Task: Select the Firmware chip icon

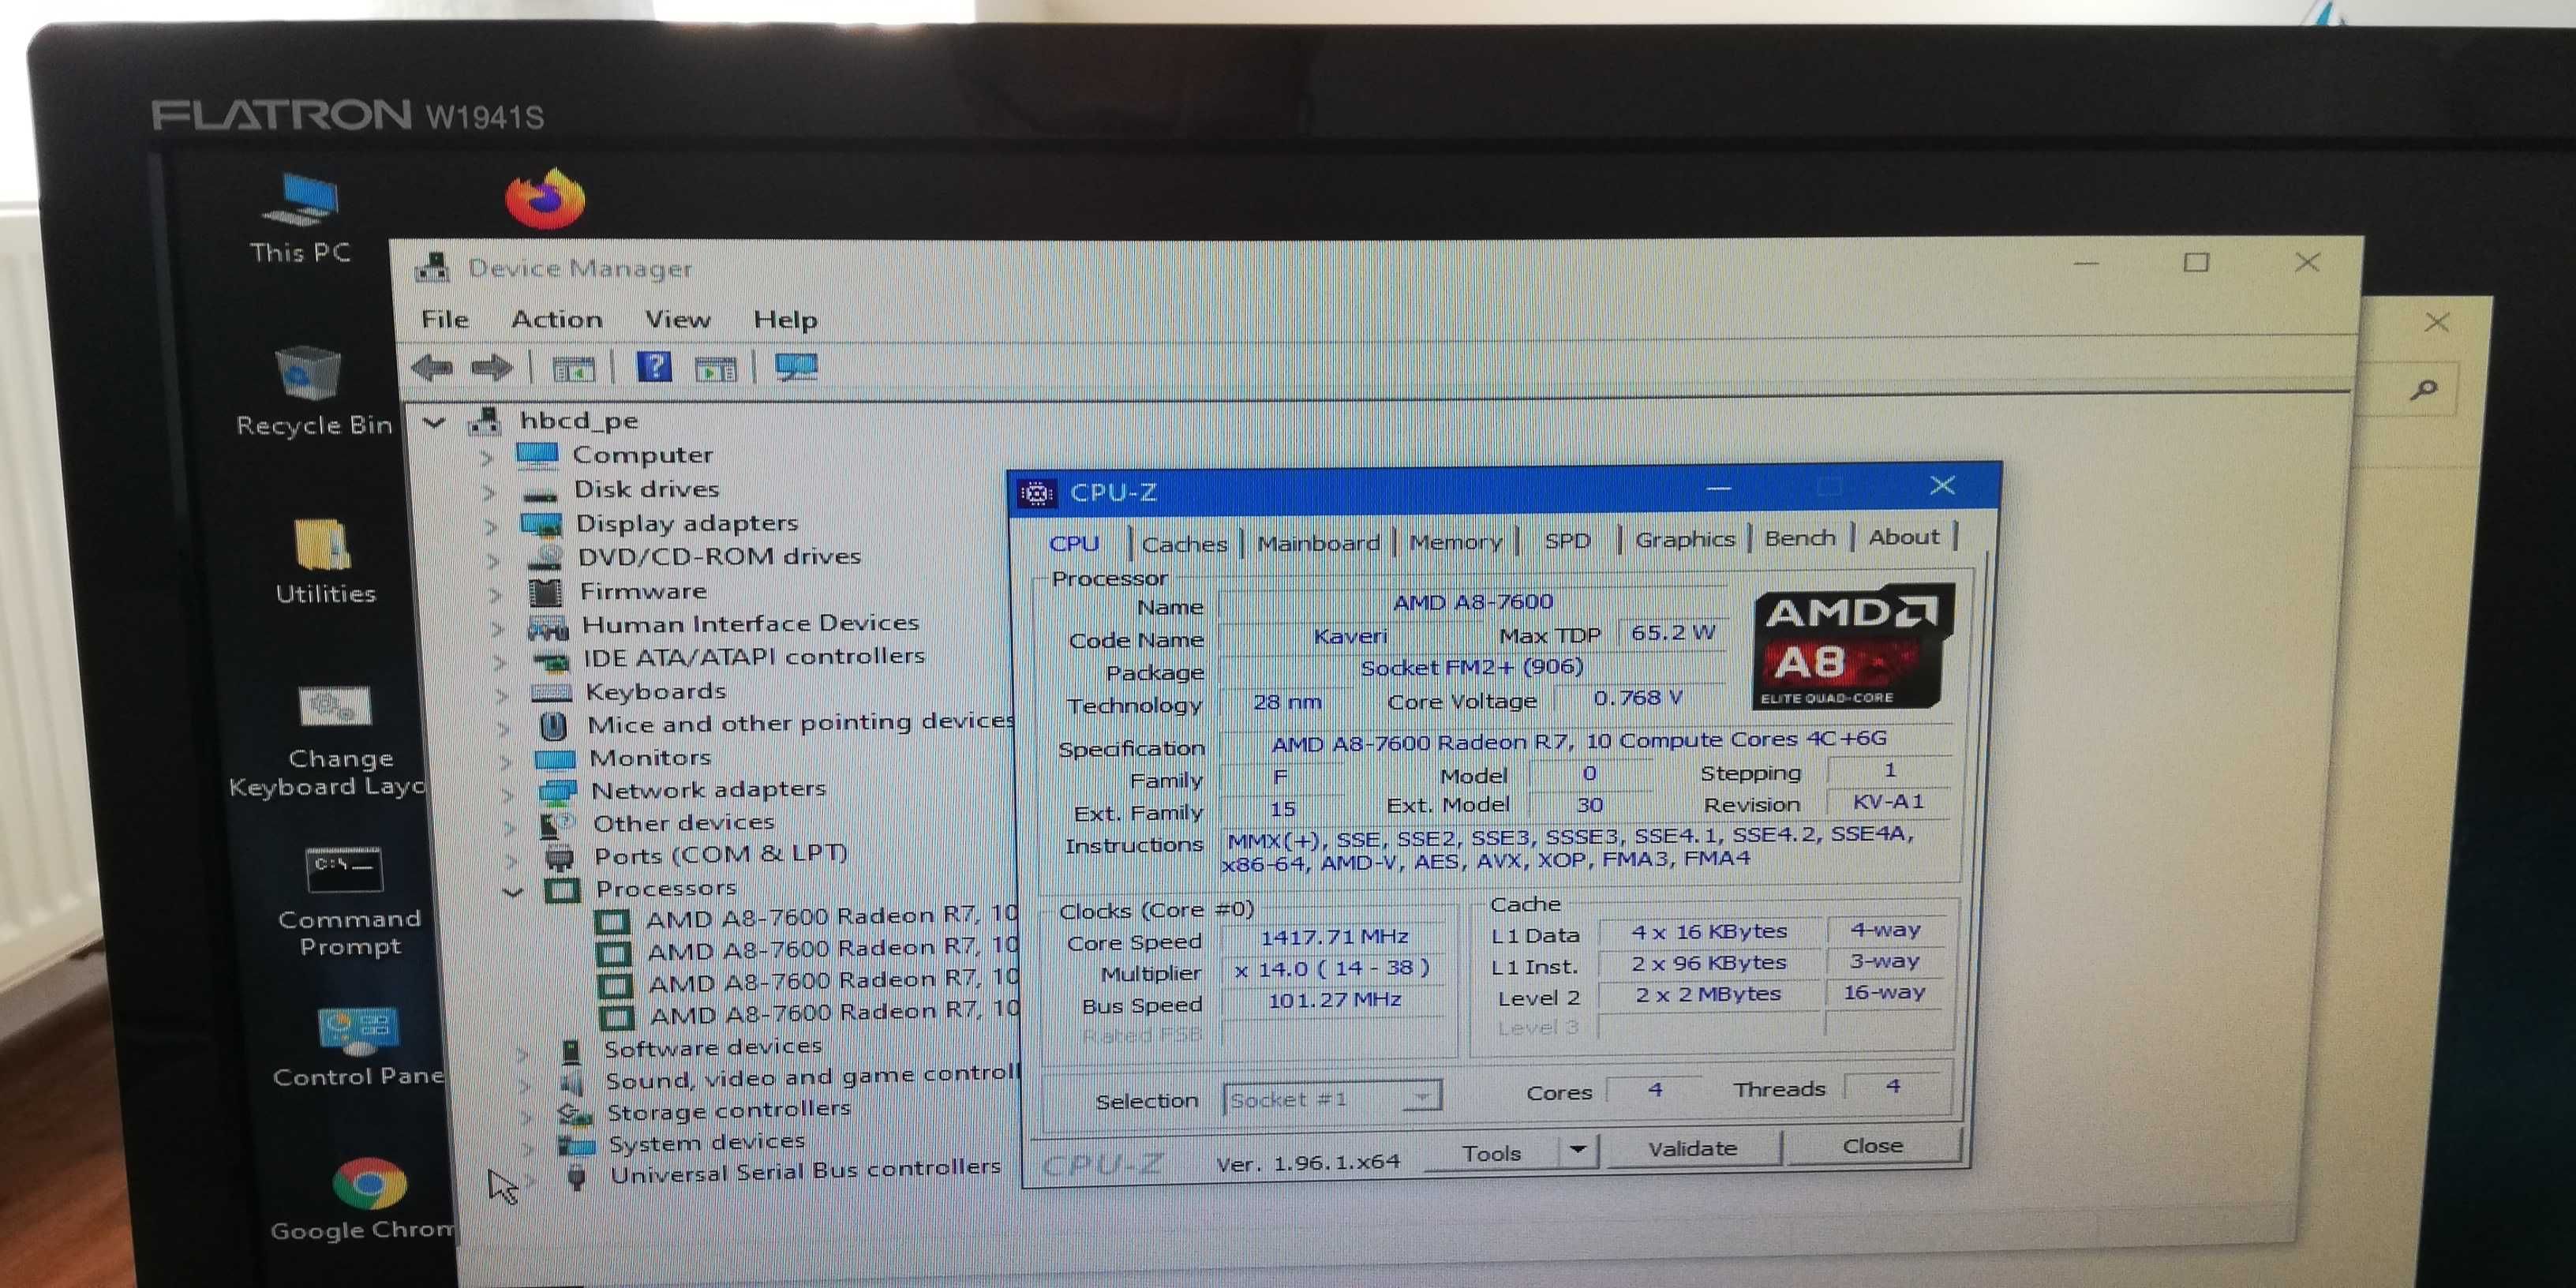Action: tap(545, 592)
